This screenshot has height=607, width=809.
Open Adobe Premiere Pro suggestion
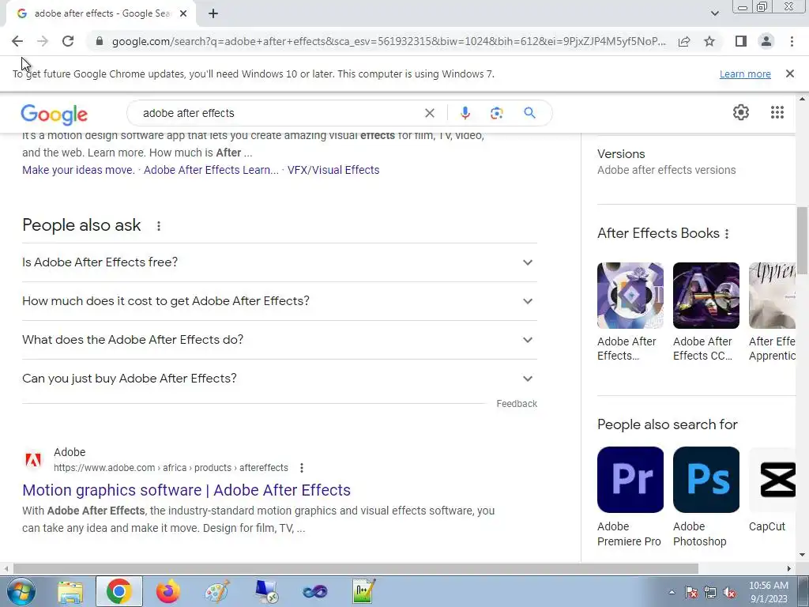[x=630, y=497]
